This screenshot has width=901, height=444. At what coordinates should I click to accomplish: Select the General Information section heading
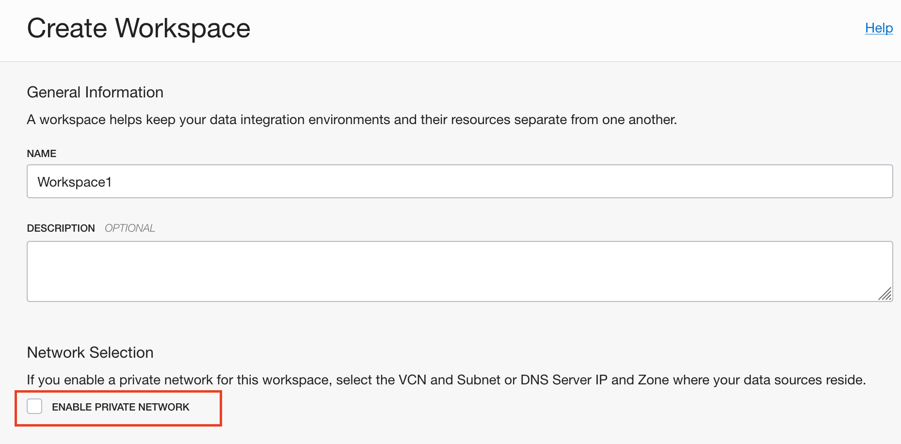coord(95,92)
